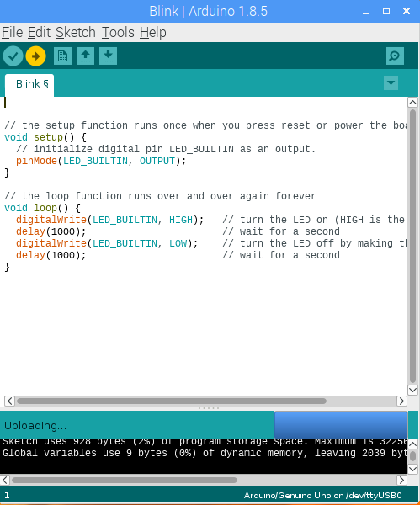Open the Edit menu
This screenshot has height=505, width=420.
(x=39, y=33)
